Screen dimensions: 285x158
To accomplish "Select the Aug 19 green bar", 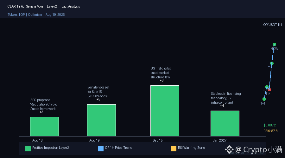I will point(101,120).
